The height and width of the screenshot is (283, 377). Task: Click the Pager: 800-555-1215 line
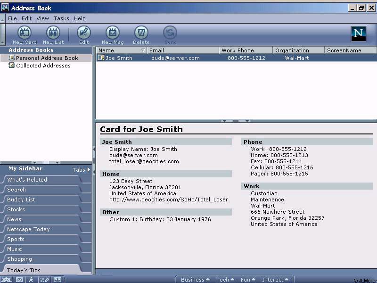[x=279, y=174]
